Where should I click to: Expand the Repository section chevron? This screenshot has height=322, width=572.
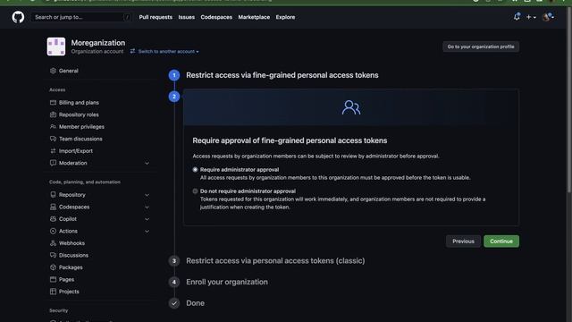tap(147, 195)
